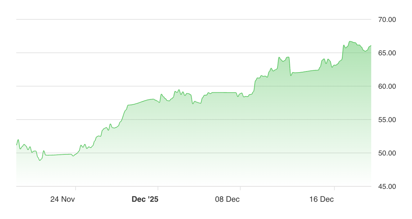Click the x-axis tick mark above 16 Dec
Image resolution: width=412 pixels, height=219 pixels.
[x=334, y=188]
